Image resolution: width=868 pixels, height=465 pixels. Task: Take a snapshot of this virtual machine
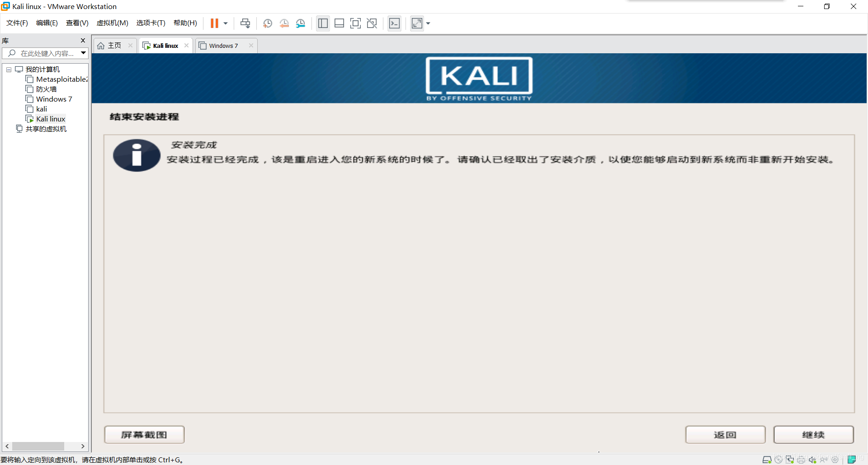point(267,23)
